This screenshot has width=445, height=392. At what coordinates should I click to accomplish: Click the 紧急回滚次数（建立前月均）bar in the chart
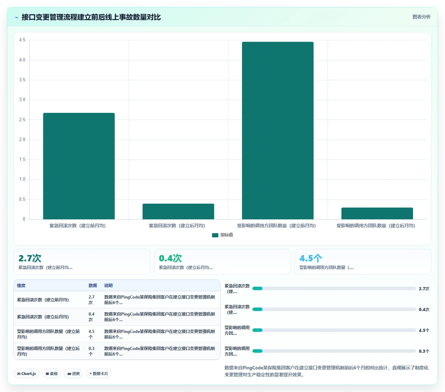point(79,166)
